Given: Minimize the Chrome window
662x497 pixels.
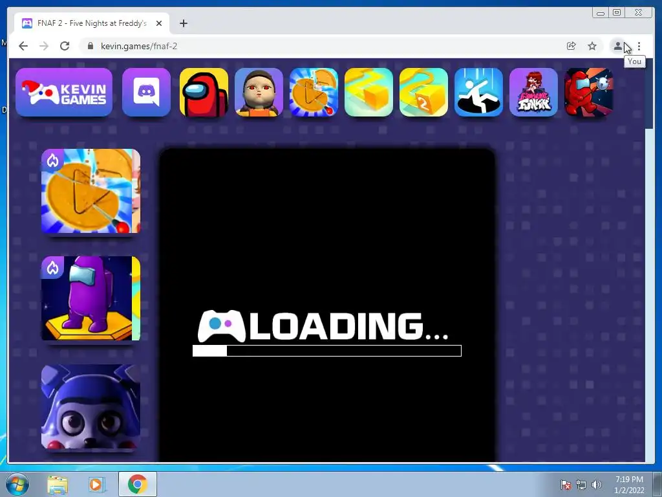Looking at the screenshot, I should pos(601,13).
